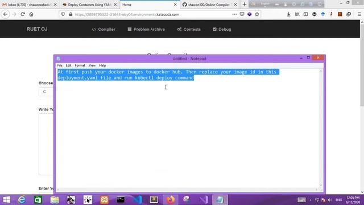This screenshot has width=364, height=205.
Task: Go back with the browser back arrow
Action: pyautogui.click(x=5, y=14)
